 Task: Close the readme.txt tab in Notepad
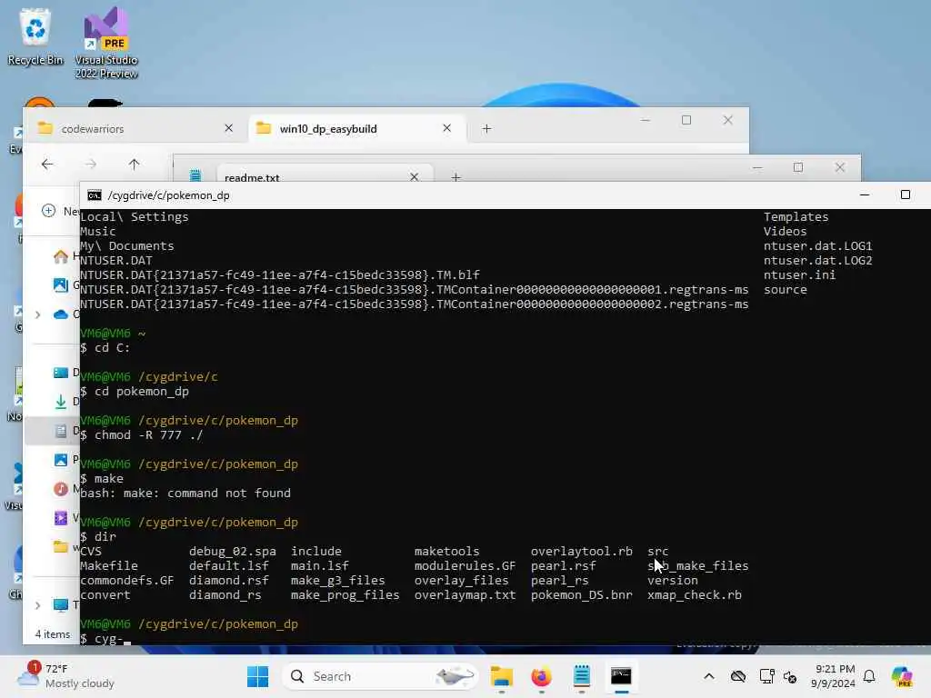pos(414,177)
